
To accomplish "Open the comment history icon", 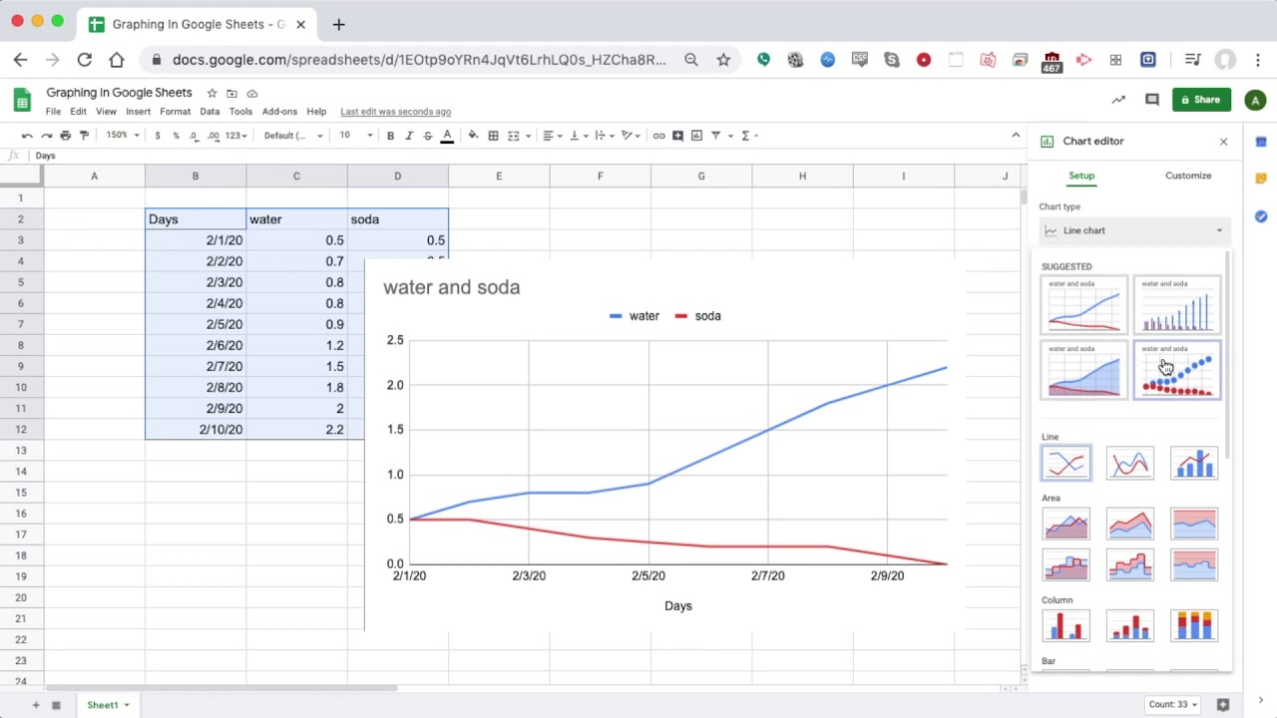I will point(1151,100).
